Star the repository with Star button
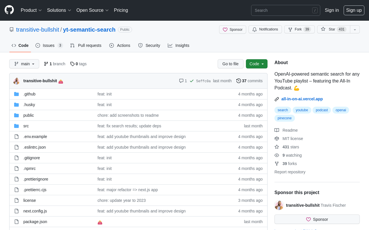This screenshot has width=369, height=230. coord(334,29)
